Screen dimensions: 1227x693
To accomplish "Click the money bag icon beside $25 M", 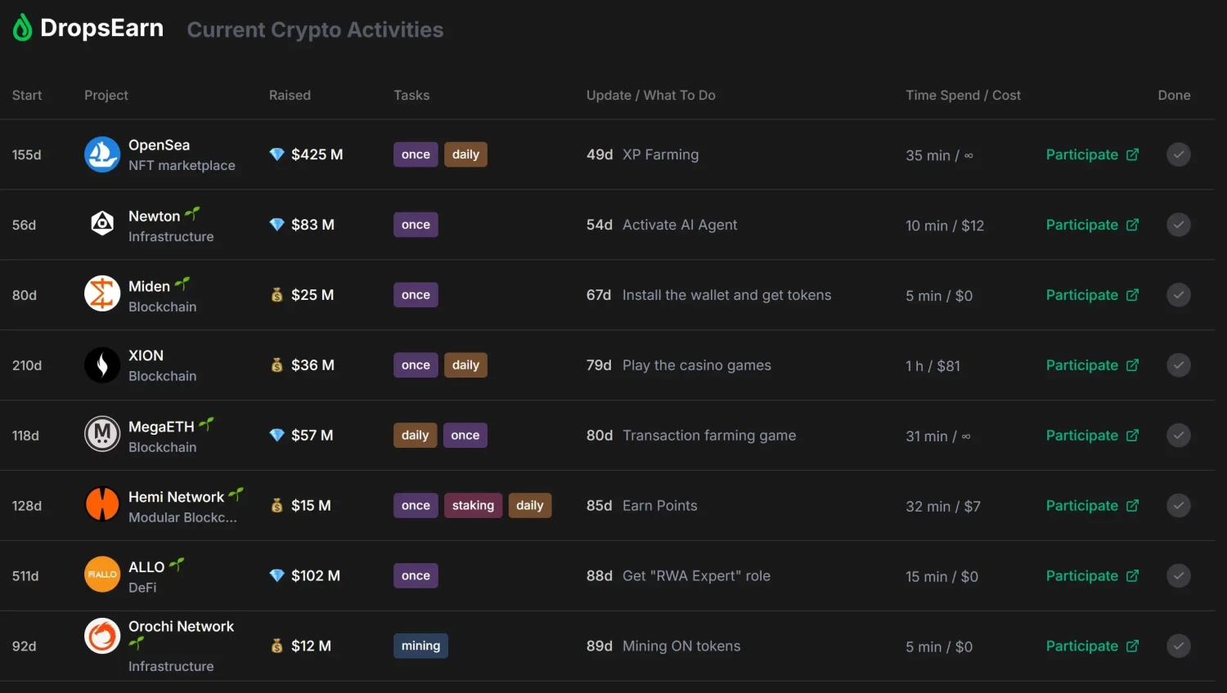I will click(277, 295).
